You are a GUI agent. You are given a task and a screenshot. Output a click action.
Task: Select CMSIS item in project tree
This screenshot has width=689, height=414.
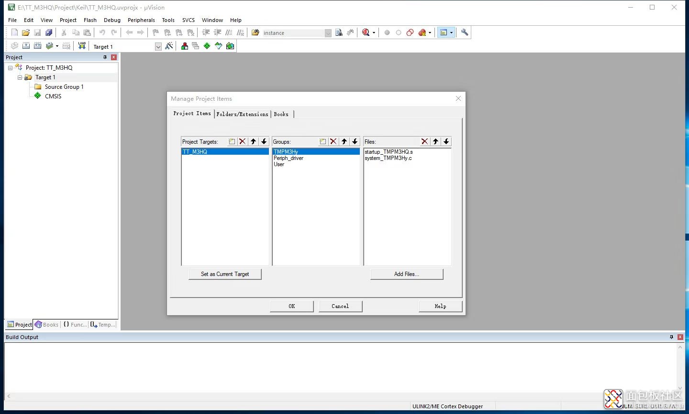(x=53, y=96)
